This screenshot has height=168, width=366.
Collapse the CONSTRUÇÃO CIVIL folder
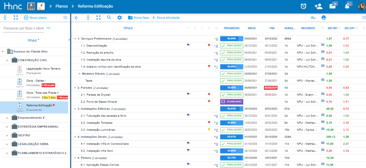tap(8, 60)
